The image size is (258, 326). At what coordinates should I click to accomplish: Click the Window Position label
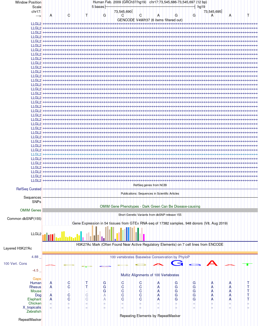point(28,2)
